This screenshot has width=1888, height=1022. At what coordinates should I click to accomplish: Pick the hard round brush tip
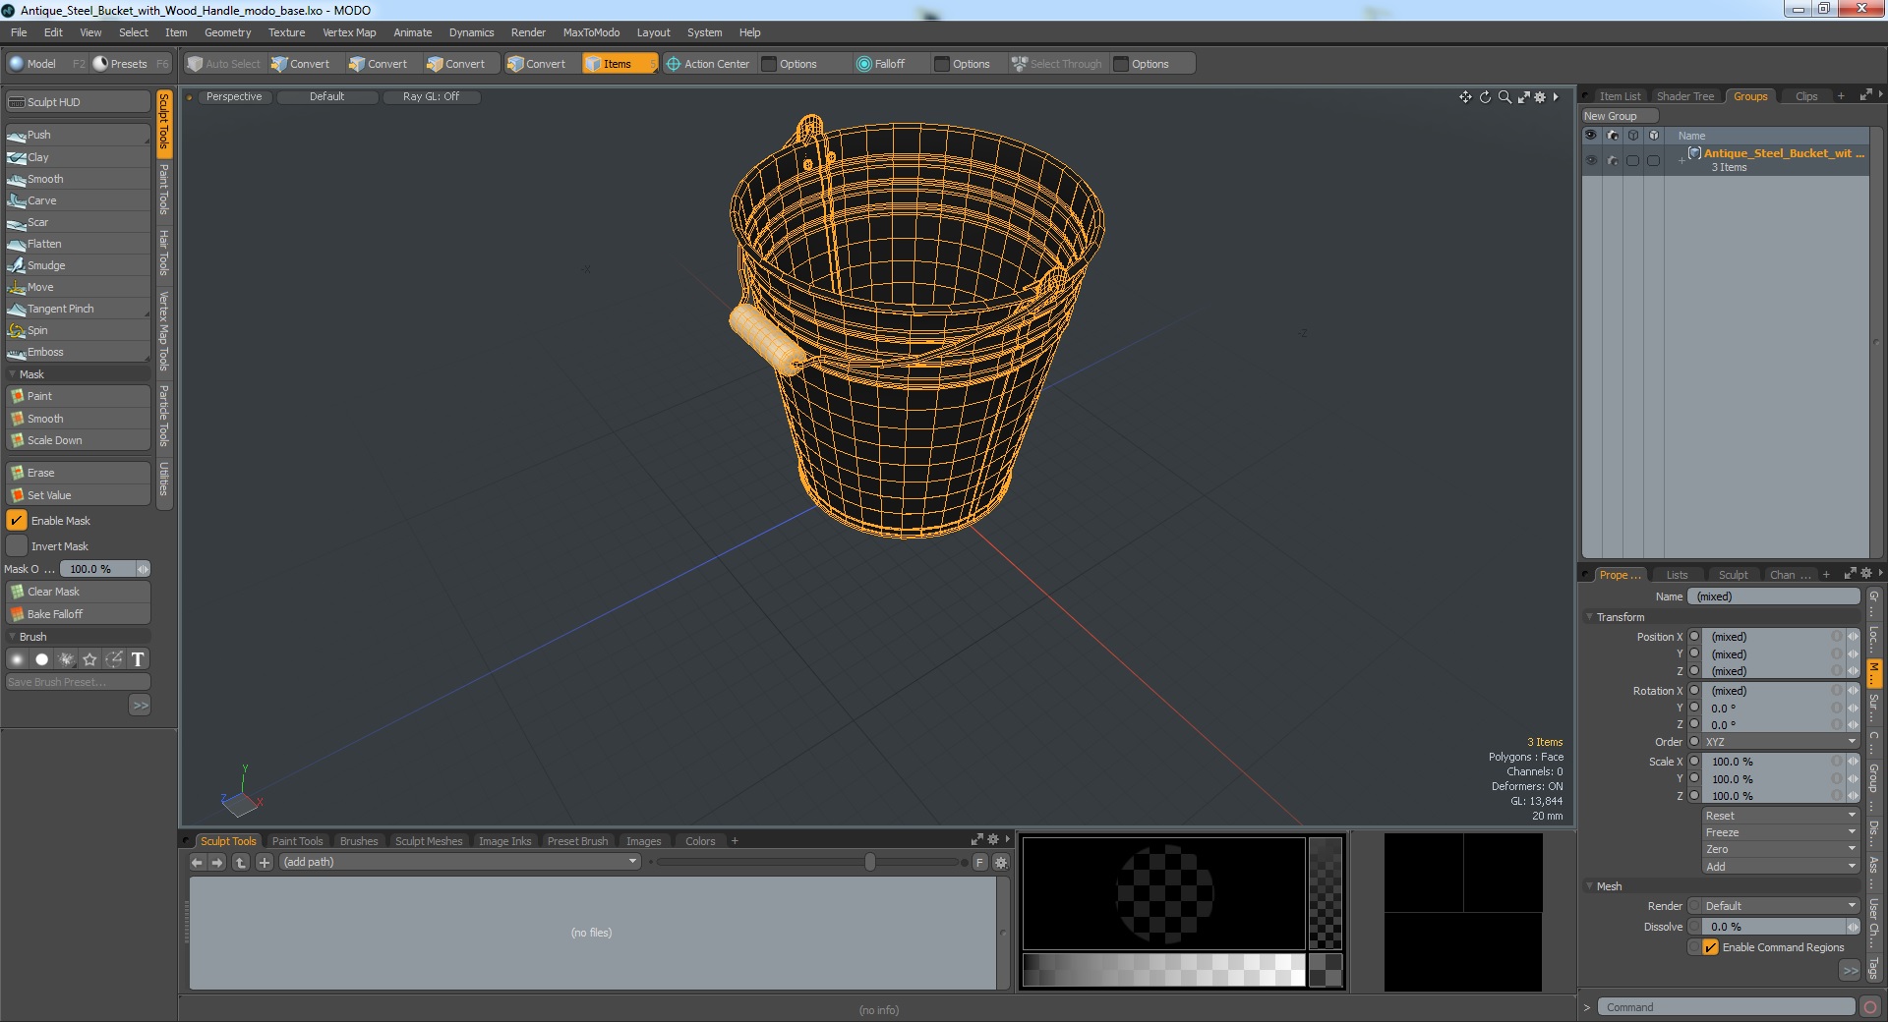coord(41,659)
